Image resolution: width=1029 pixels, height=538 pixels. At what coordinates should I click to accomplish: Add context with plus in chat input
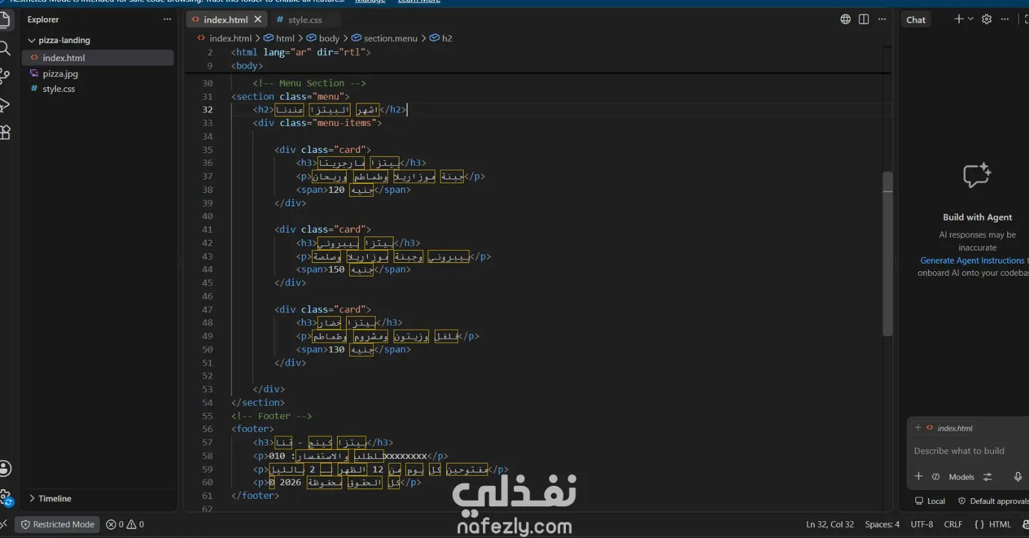click(919, 476)
